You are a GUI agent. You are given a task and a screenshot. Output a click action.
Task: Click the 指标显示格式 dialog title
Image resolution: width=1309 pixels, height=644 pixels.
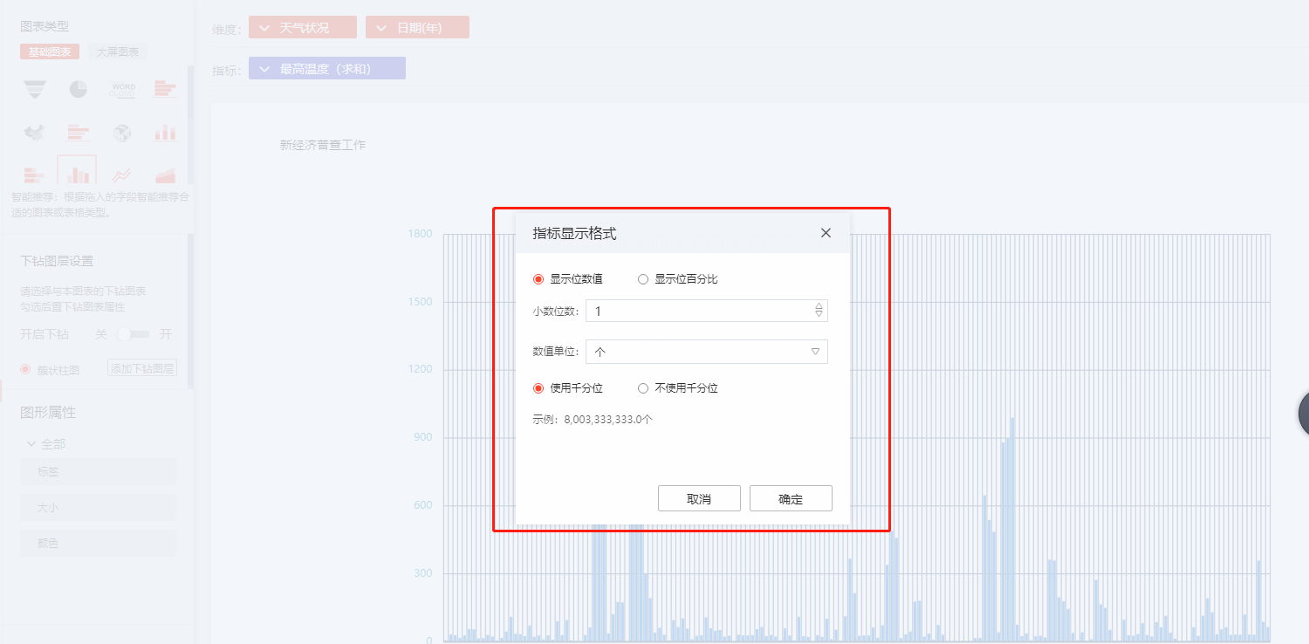click(x=574, y=233)
